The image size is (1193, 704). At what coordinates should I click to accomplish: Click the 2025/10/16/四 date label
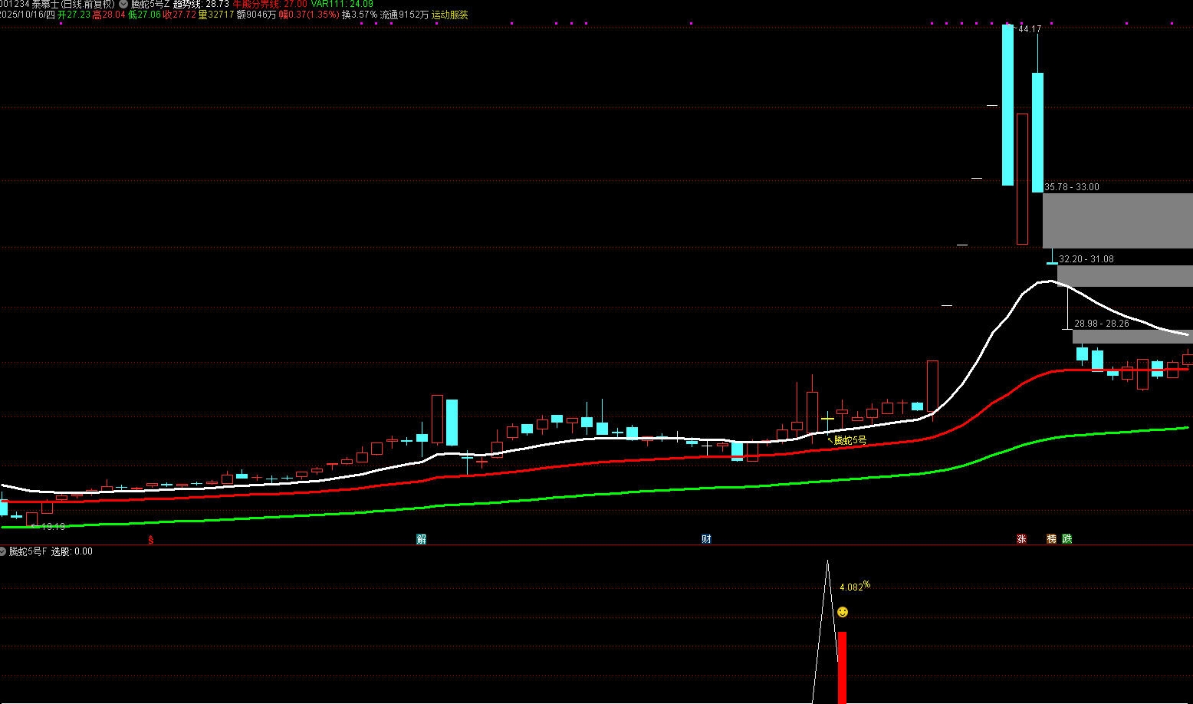[x=28, y=15]
